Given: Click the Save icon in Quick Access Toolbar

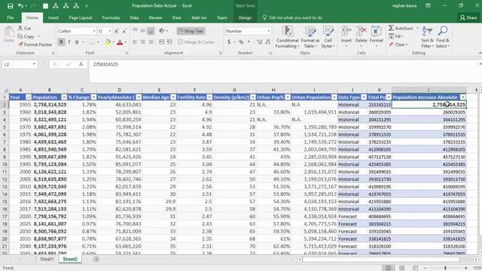Looking at the screenshot, I should click(10, 6).
